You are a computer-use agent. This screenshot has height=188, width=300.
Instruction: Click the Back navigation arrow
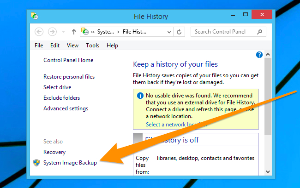(x=39, y=32)
